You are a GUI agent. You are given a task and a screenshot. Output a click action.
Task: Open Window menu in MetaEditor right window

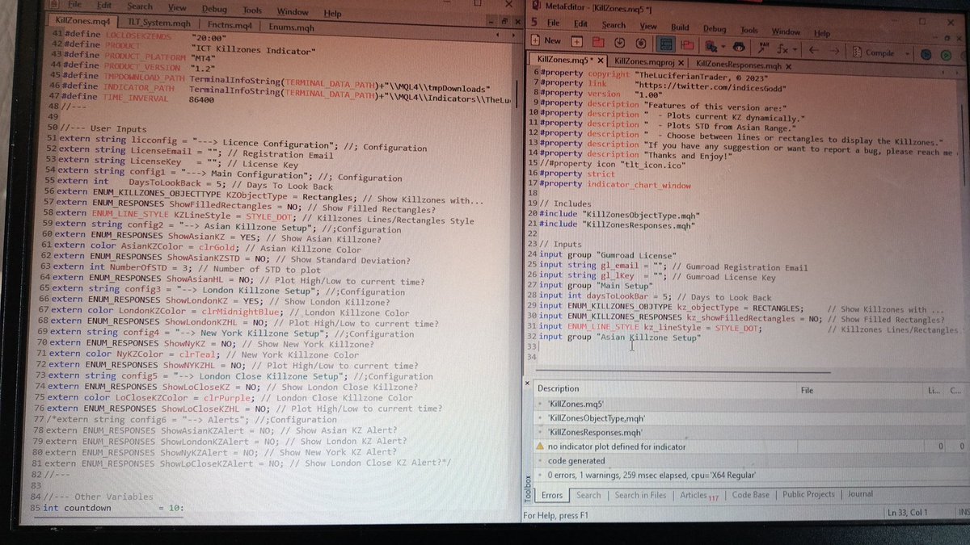tap(786, 31)
